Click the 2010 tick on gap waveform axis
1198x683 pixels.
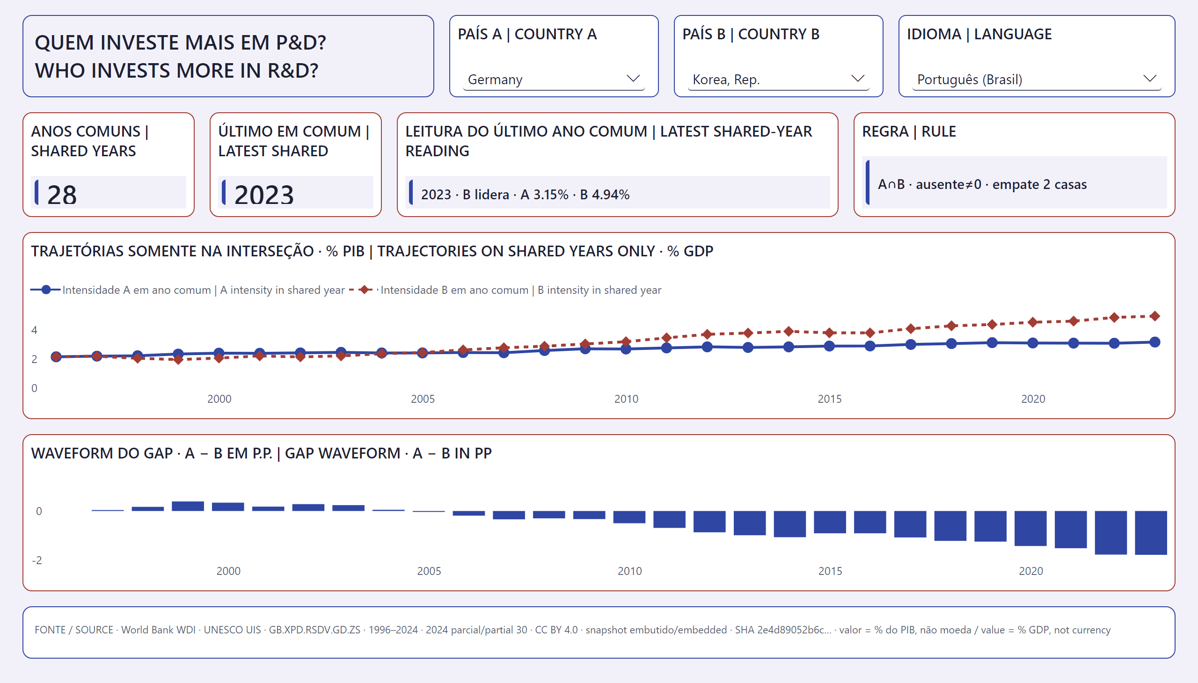629,571
